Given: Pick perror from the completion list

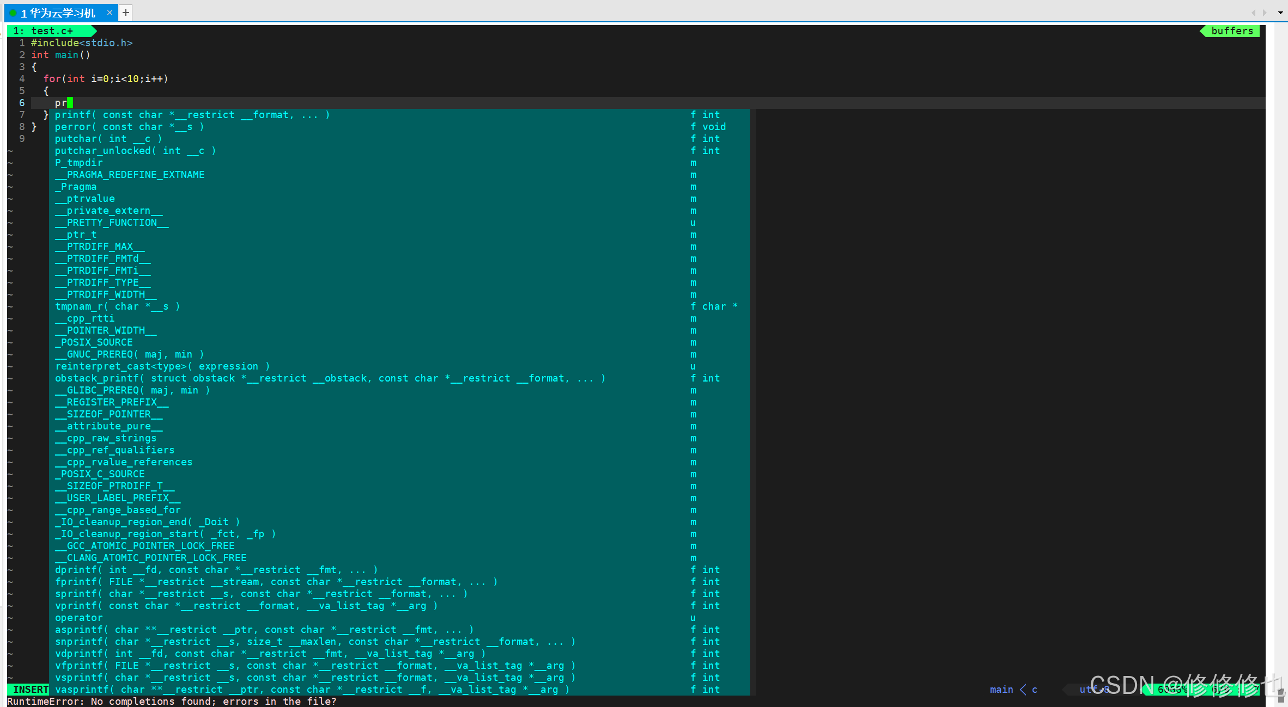Looking at the screenshot, I should pos(129,127).
